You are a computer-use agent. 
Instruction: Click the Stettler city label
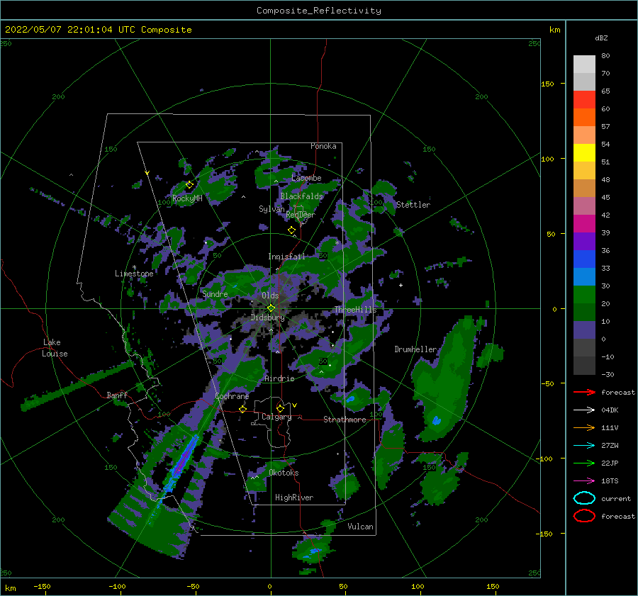coord(413,205)
